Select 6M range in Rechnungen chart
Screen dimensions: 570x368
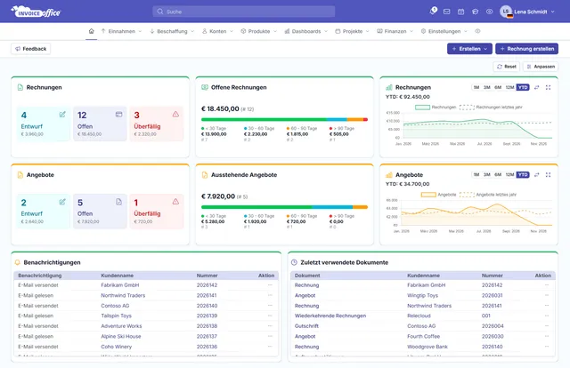498,87
